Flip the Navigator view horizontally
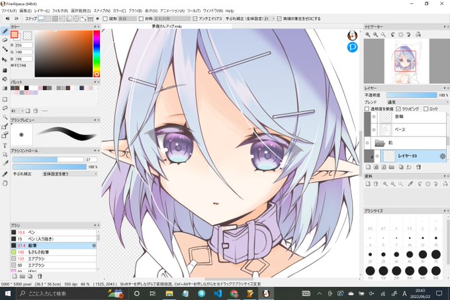This screenshot has width=450, height=300. 418,34
